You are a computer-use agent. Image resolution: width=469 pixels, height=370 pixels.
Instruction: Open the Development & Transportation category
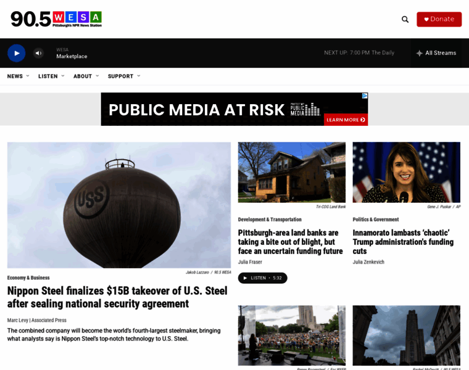click(270, 220)
